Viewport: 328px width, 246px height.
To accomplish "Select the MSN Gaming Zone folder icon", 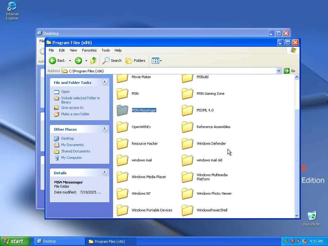I will (x=187, y=94).
